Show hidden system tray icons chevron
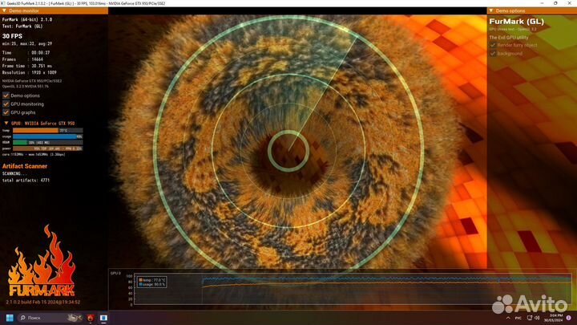Image resolution: width=577 pixels, height=325 pixels. 508,318
